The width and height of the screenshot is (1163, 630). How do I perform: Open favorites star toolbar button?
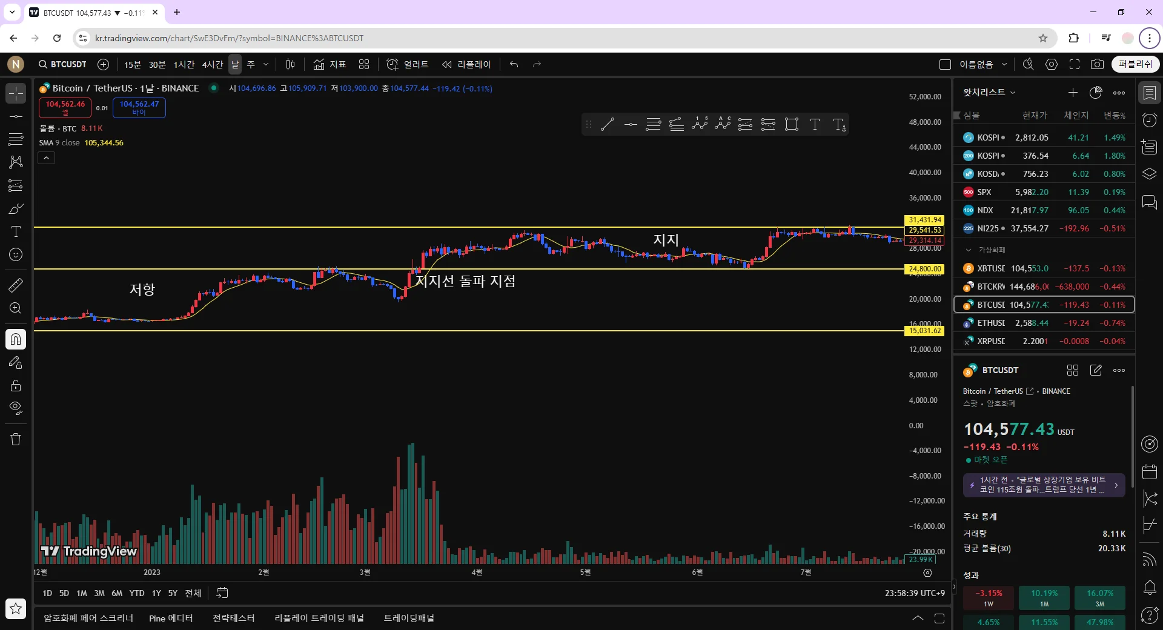(x=16, y=609)
